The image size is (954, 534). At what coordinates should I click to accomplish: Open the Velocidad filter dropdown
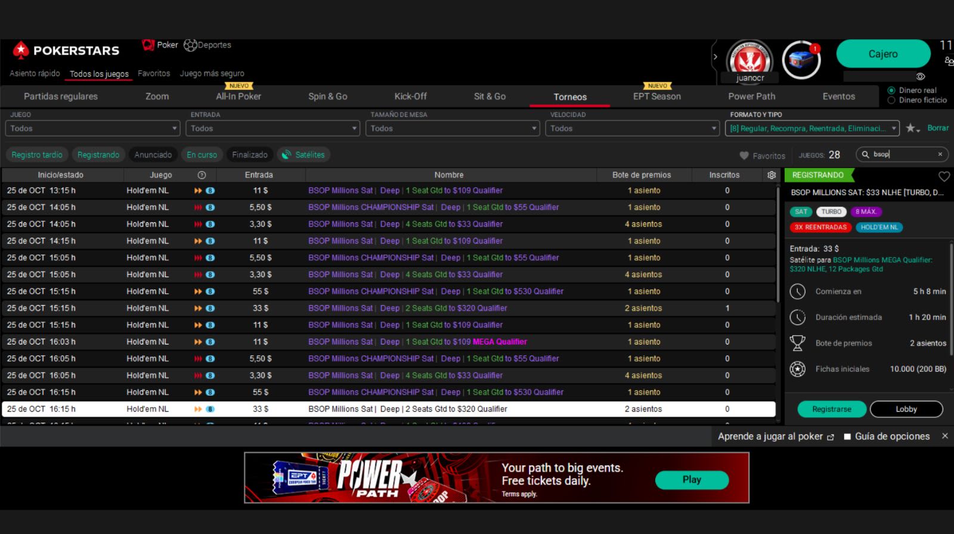click(633, 128)
